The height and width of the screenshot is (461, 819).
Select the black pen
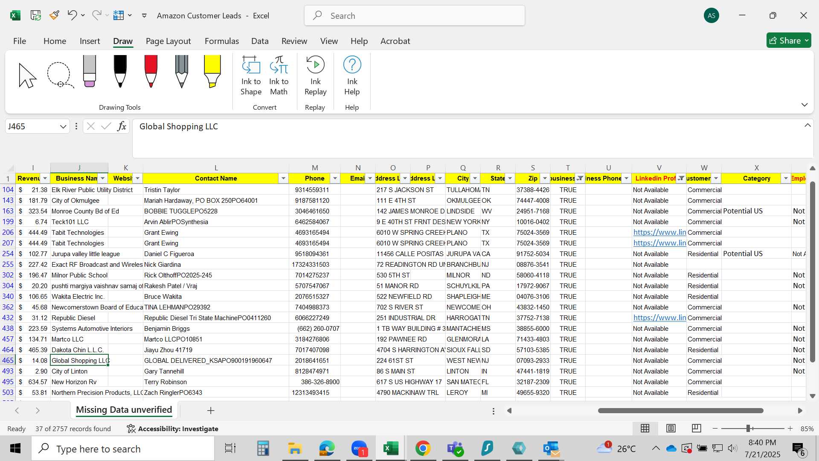(120, 71)
